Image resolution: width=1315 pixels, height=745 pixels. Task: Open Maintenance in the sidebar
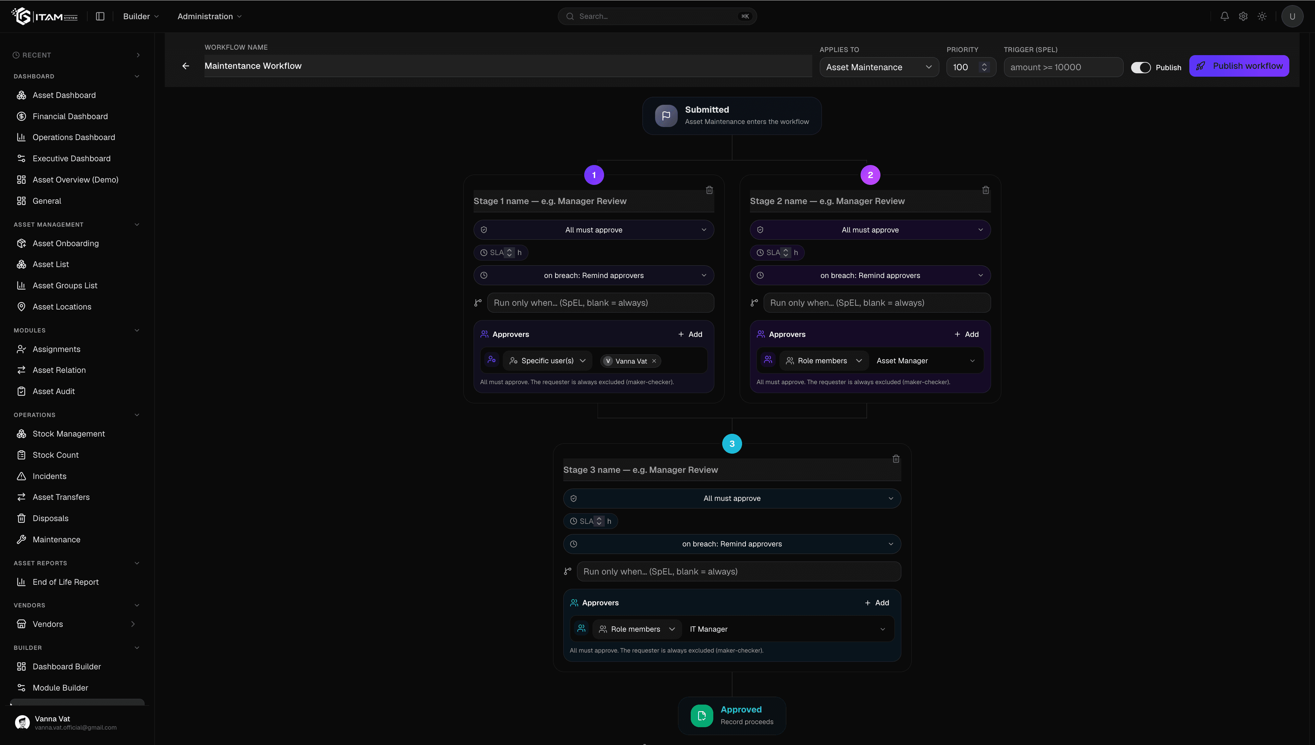pos(77,539)
